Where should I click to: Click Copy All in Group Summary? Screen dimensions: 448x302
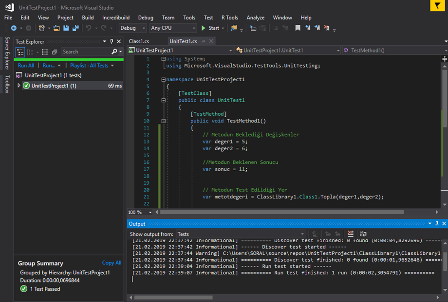(112, 263)
